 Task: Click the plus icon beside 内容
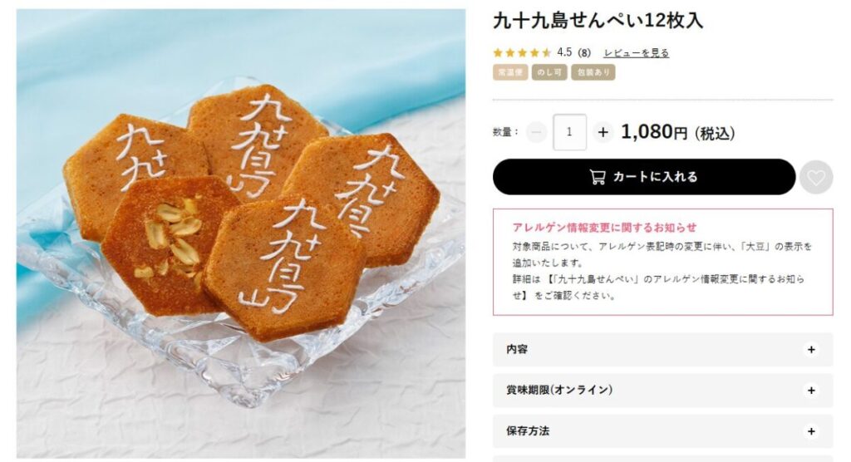pos(811,350)
